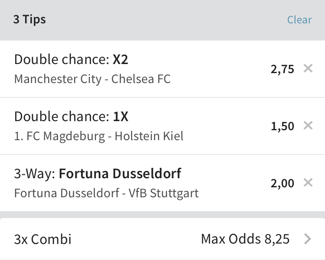Screen dimensions: 325x260
Task: Select the bold Fortuna Dusseldorf pick text
Action: coord(120,174)
